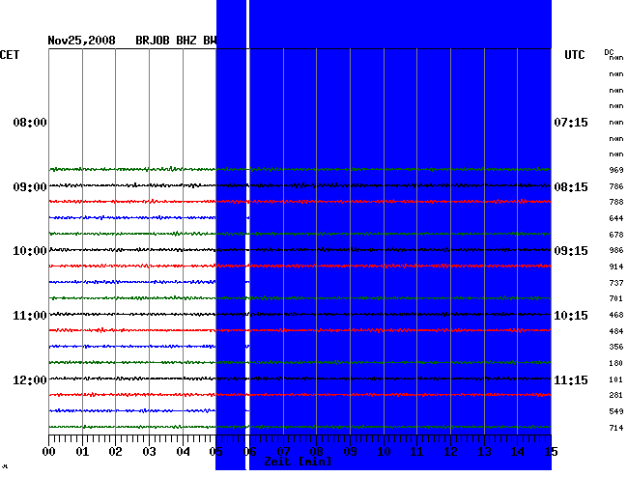Image resolution: width=628 pixels, height=477 pixels.
Task: Click the "UTC" timezone label
Action: point(574,55)
